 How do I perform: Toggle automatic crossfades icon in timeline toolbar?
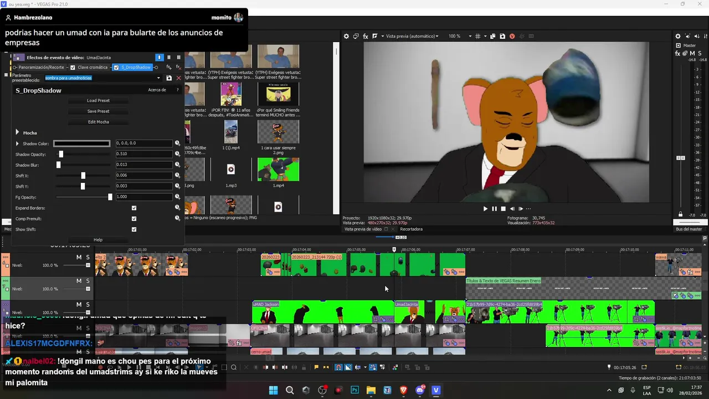pyautogui.click(x=348, y=367)
